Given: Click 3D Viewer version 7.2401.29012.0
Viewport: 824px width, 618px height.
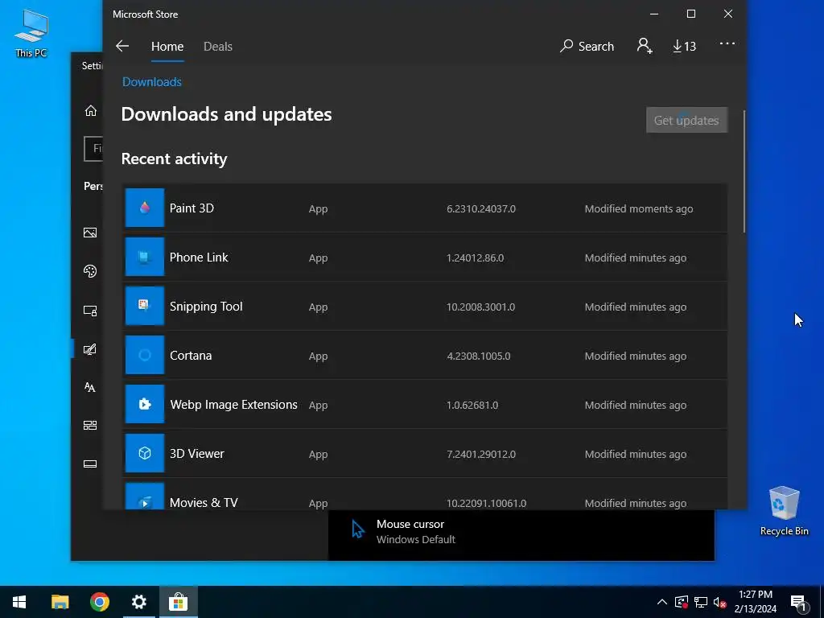Looking at the screenshot, I should 481,454.
